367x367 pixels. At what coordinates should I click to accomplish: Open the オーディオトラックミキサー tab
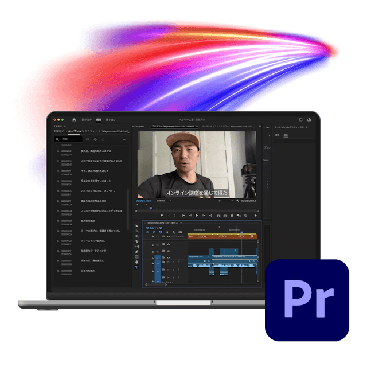[228, 126]
